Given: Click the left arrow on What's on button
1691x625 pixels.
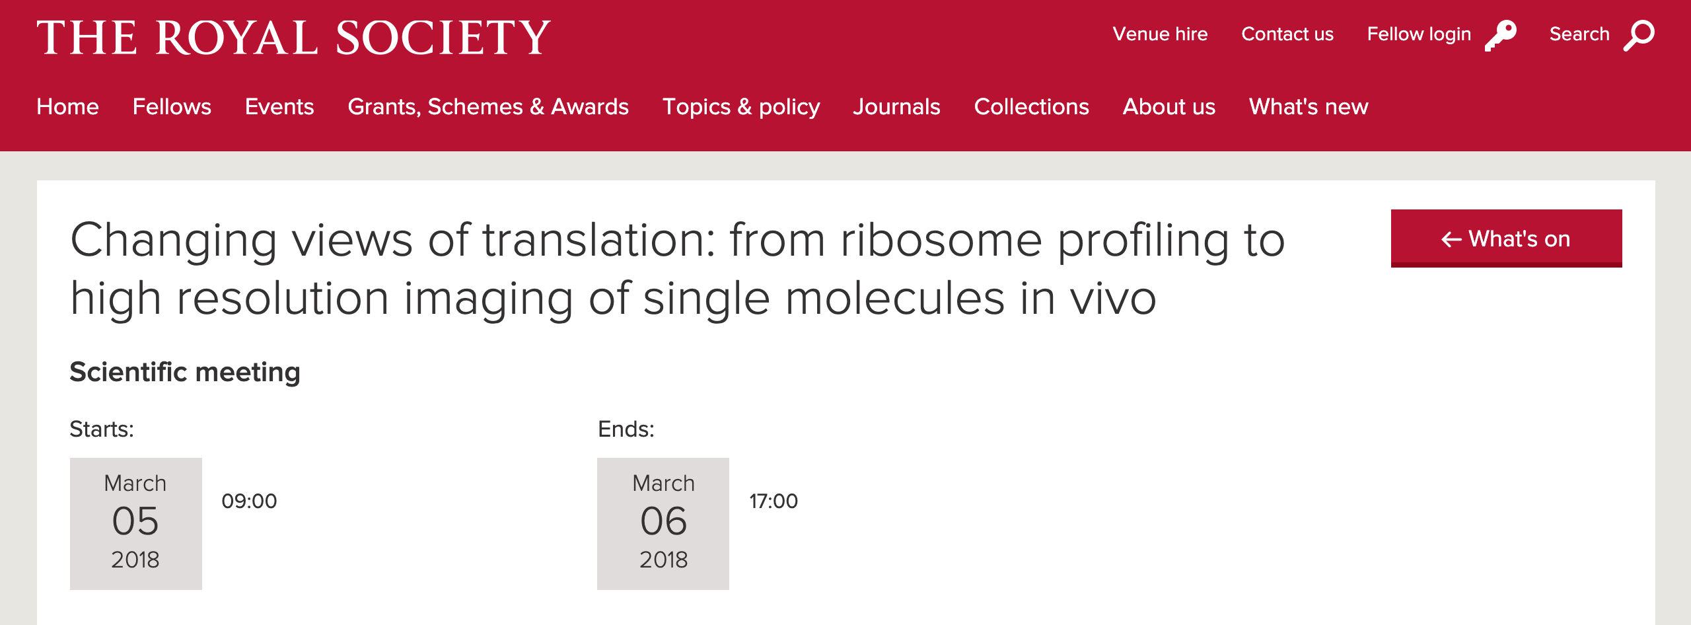Looking at the screenshot, I should coord(1451,239).
